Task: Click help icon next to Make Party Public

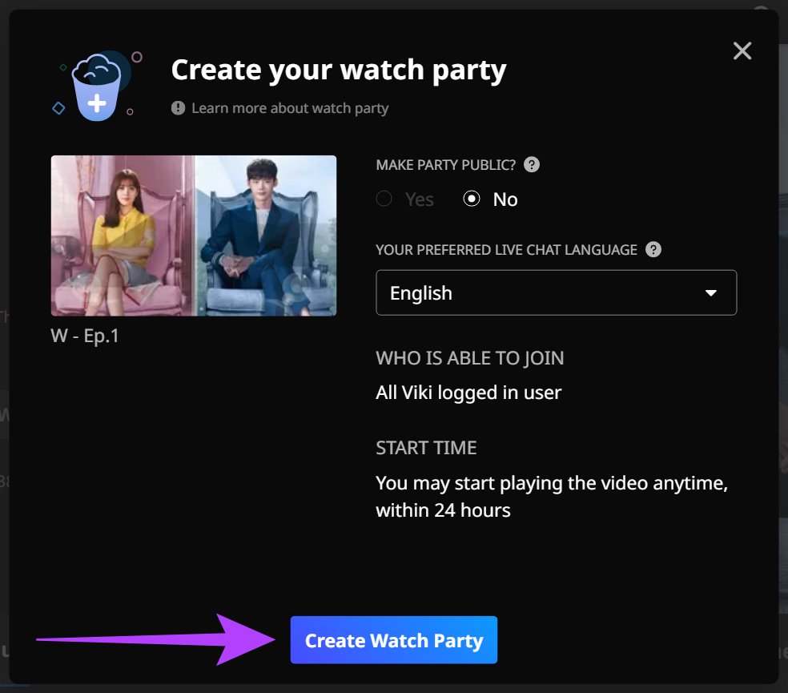Action: [531, 165]
